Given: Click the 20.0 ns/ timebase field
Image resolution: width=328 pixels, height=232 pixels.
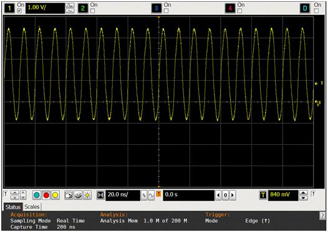Looking at the screenshot, I should tap(123, 195).
